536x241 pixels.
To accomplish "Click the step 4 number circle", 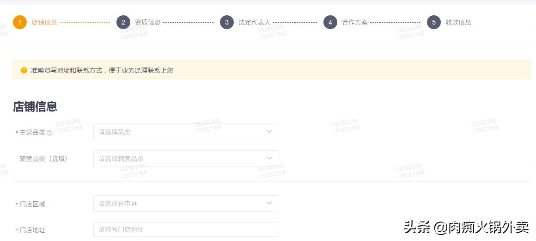I will coord(330,22).
